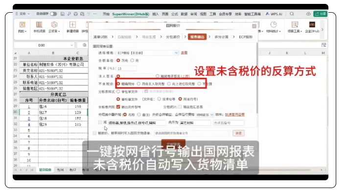Viewport: 347px width, 190px height.
Task: Open the 插入 ribbon tab
Action: point(156,14)
